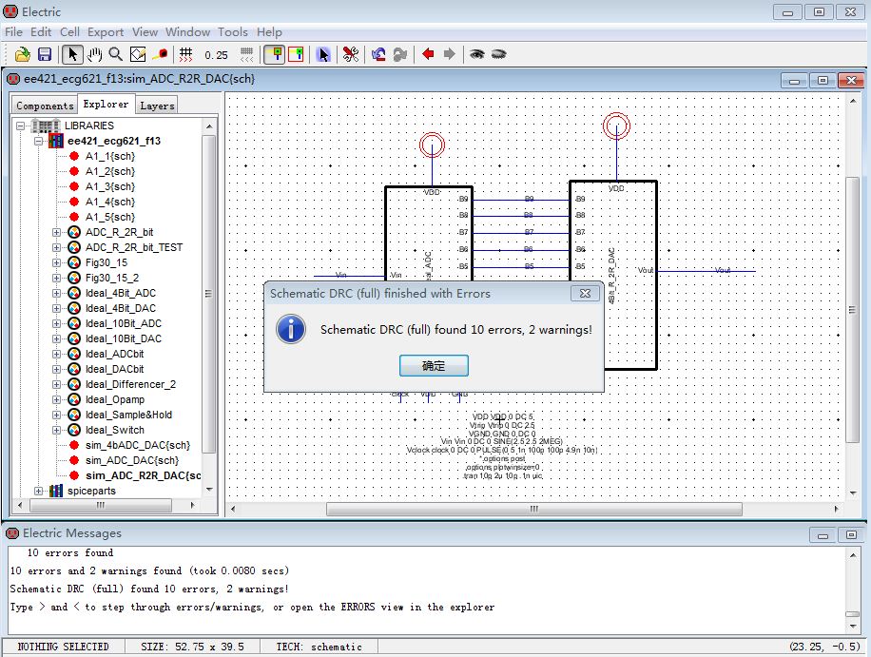871x657 pixels.
Task: Toggle the Select Objects mode button
Action: point(273,54)
